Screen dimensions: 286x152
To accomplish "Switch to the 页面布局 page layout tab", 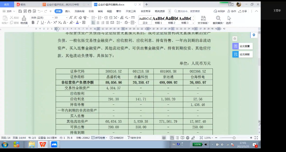I will pos(79,11).
